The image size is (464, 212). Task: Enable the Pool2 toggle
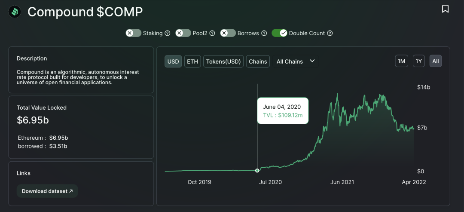pyautogui.click(x=183, y=33)
